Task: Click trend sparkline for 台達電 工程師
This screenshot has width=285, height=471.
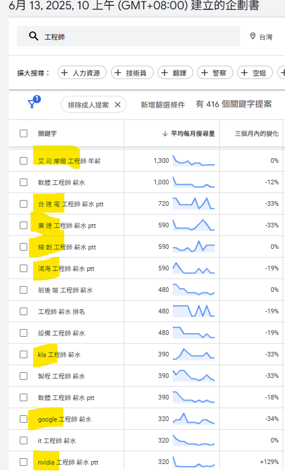Action: tap(194, 204)
